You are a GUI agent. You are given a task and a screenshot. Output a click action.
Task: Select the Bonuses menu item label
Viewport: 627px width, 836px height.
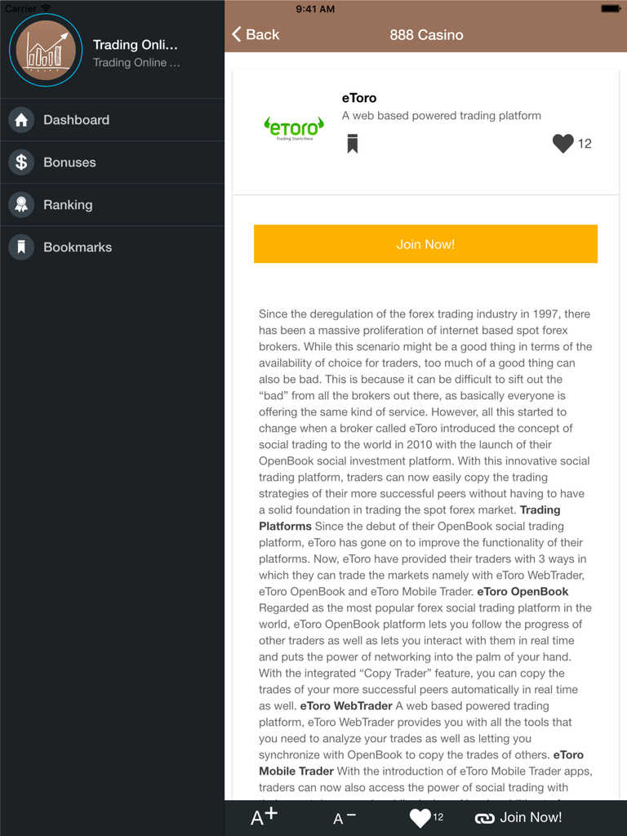click(69, 162)
